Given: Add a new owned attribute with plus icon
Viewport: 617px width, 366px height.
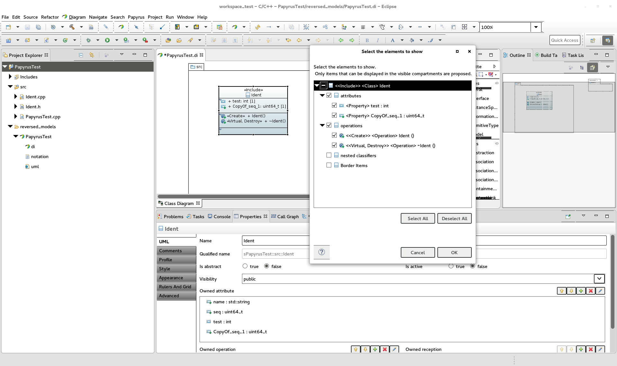Looking at the screenshot, I should [581, 291].
